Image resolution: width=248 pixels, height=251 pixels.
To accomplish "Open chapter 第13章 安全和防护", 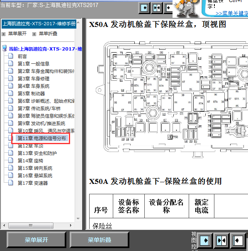I will (37, 153).
